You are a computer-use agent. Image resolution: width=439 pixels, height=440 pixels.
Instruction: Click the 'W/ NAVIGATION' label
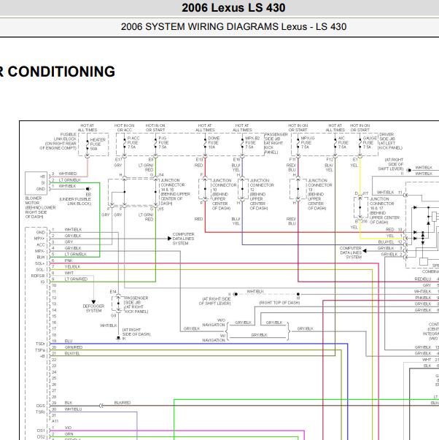pos(214,338)
